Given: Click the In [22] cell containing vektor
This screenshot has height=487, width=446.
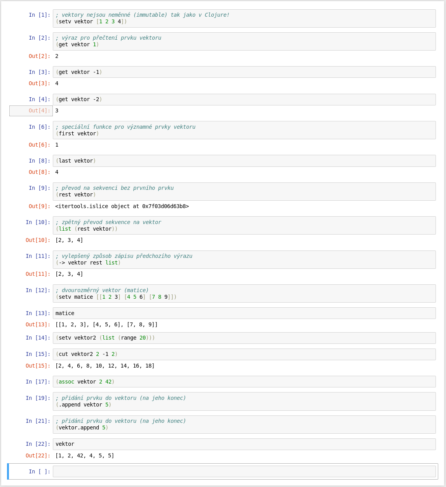Looking at the screenshot, I should click(244, 444).
